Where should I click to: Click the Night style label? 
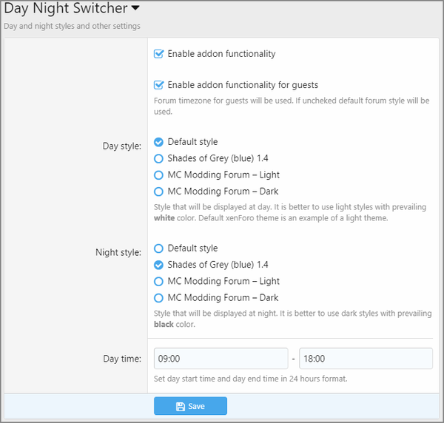118,252
